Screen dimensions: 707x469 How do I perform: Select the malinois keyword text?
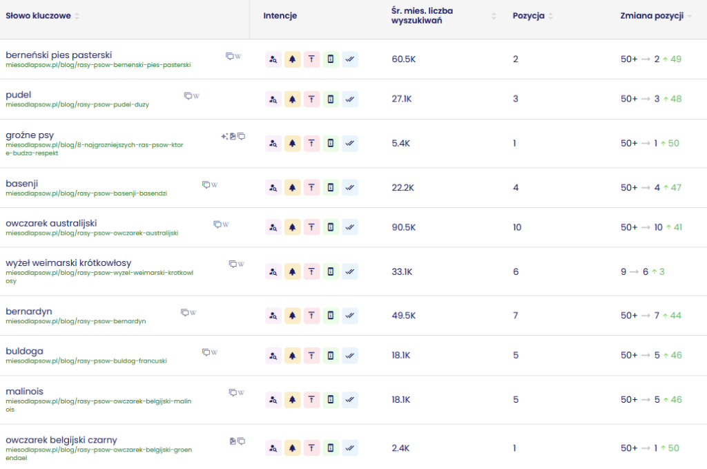click(24, 392)
